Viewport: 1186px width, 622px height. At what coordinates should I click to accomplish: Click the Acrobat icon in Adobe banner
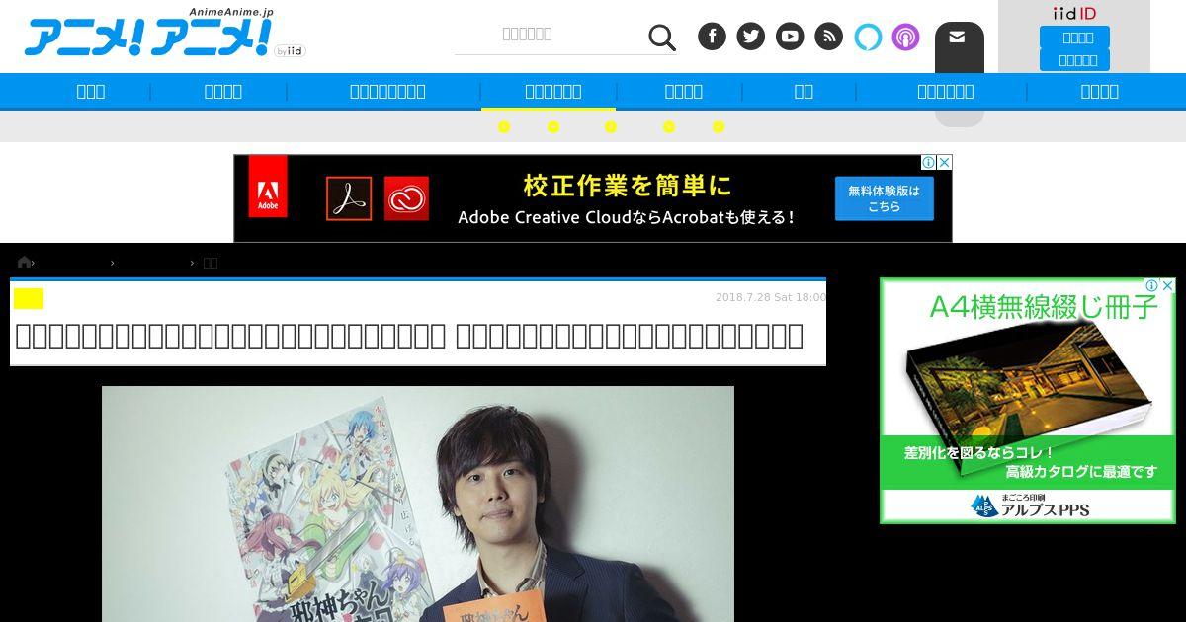pos(349,198)
